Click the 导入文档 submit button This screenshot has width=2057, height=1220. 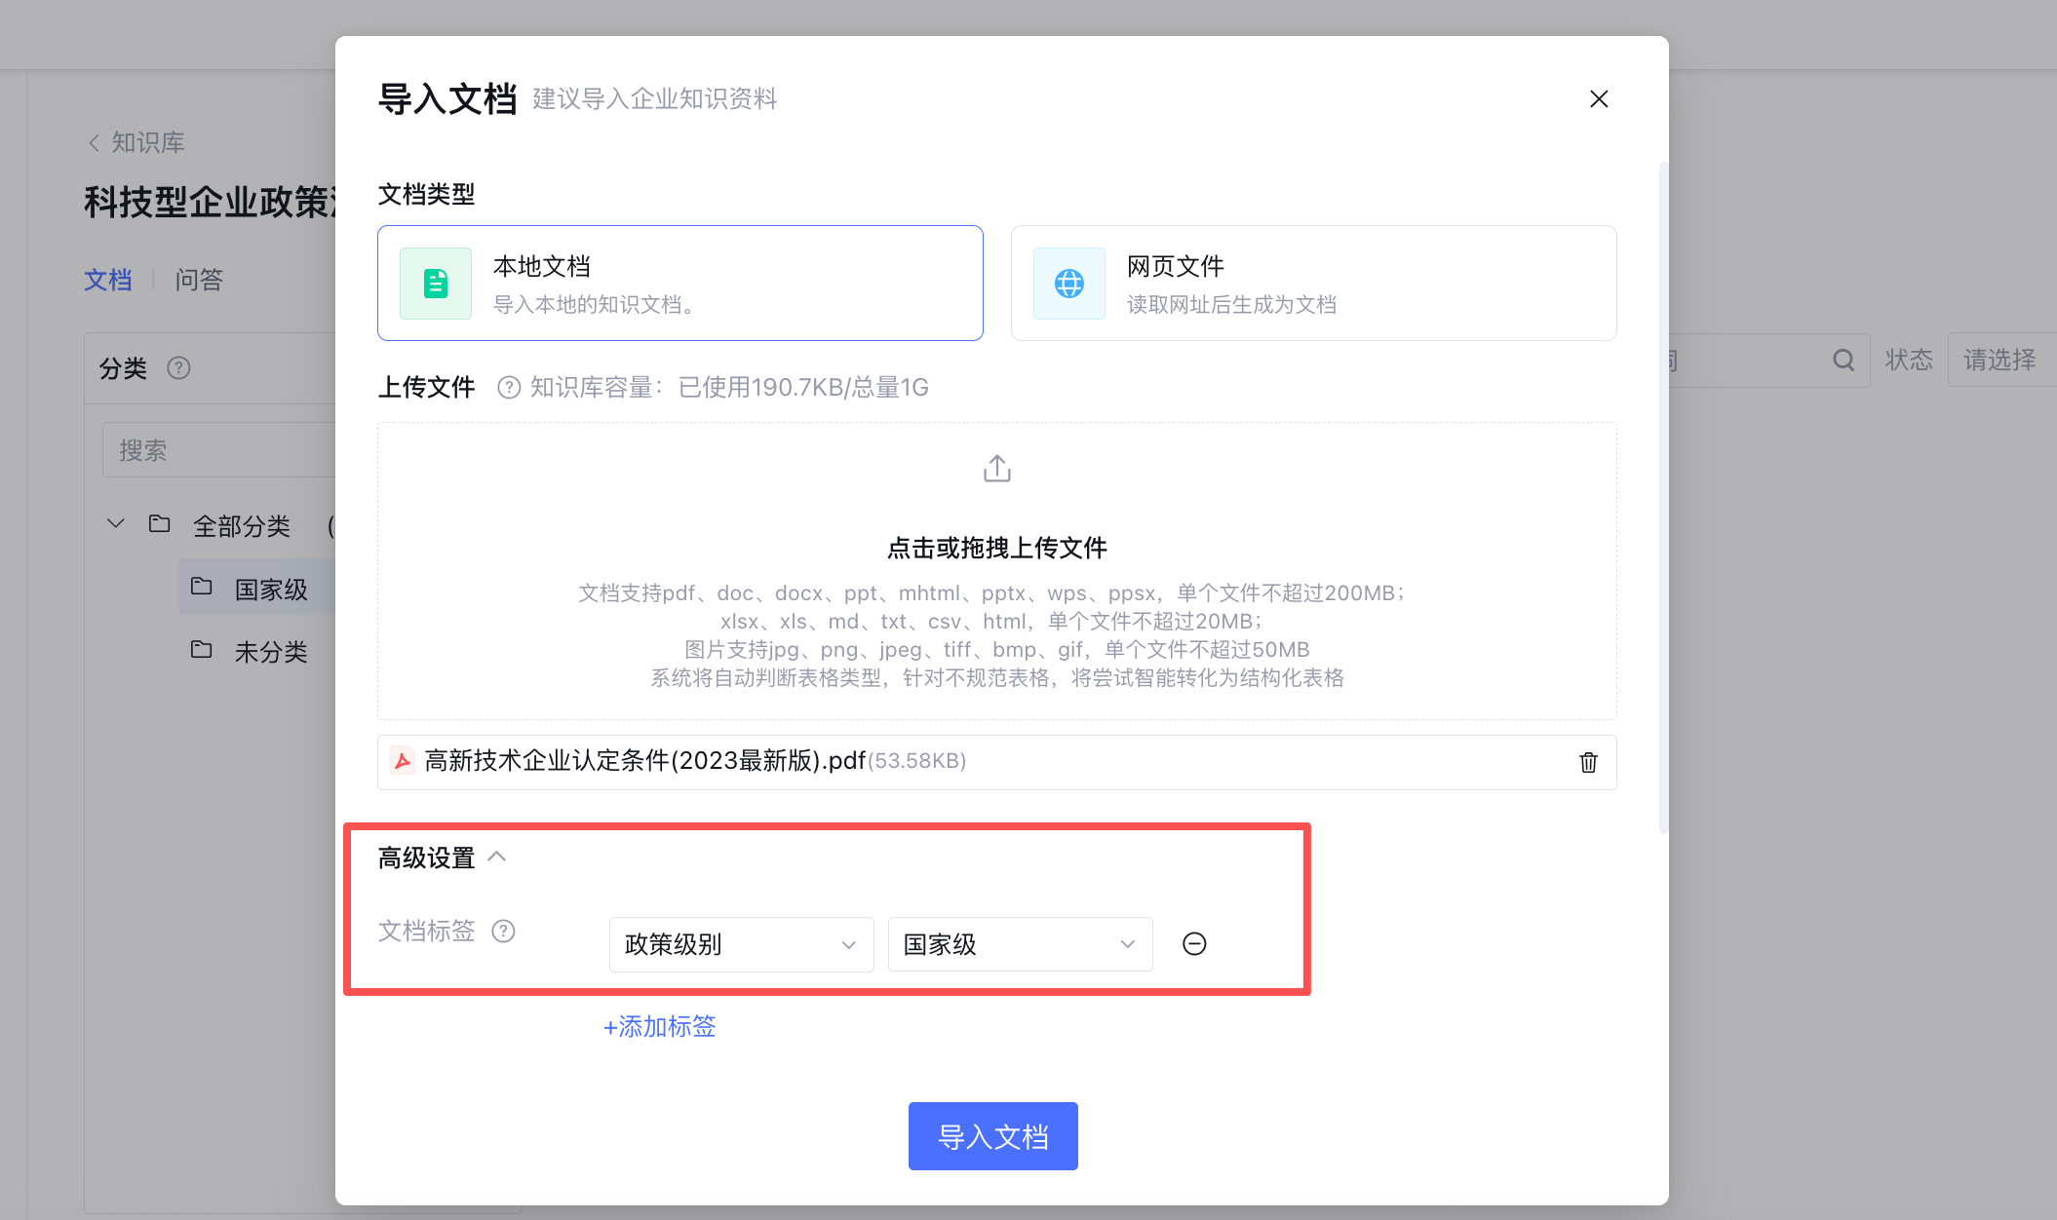pyautogui.click(x=992, y=1136)
